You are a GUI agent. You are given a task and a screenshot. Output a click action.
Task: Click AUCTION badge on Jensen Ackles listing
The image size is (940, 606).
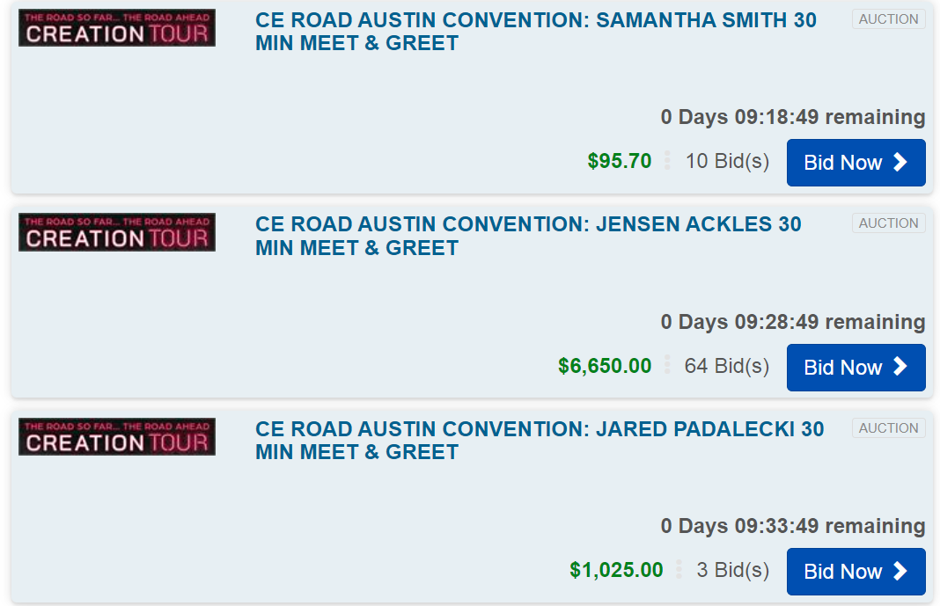point(888,223)
